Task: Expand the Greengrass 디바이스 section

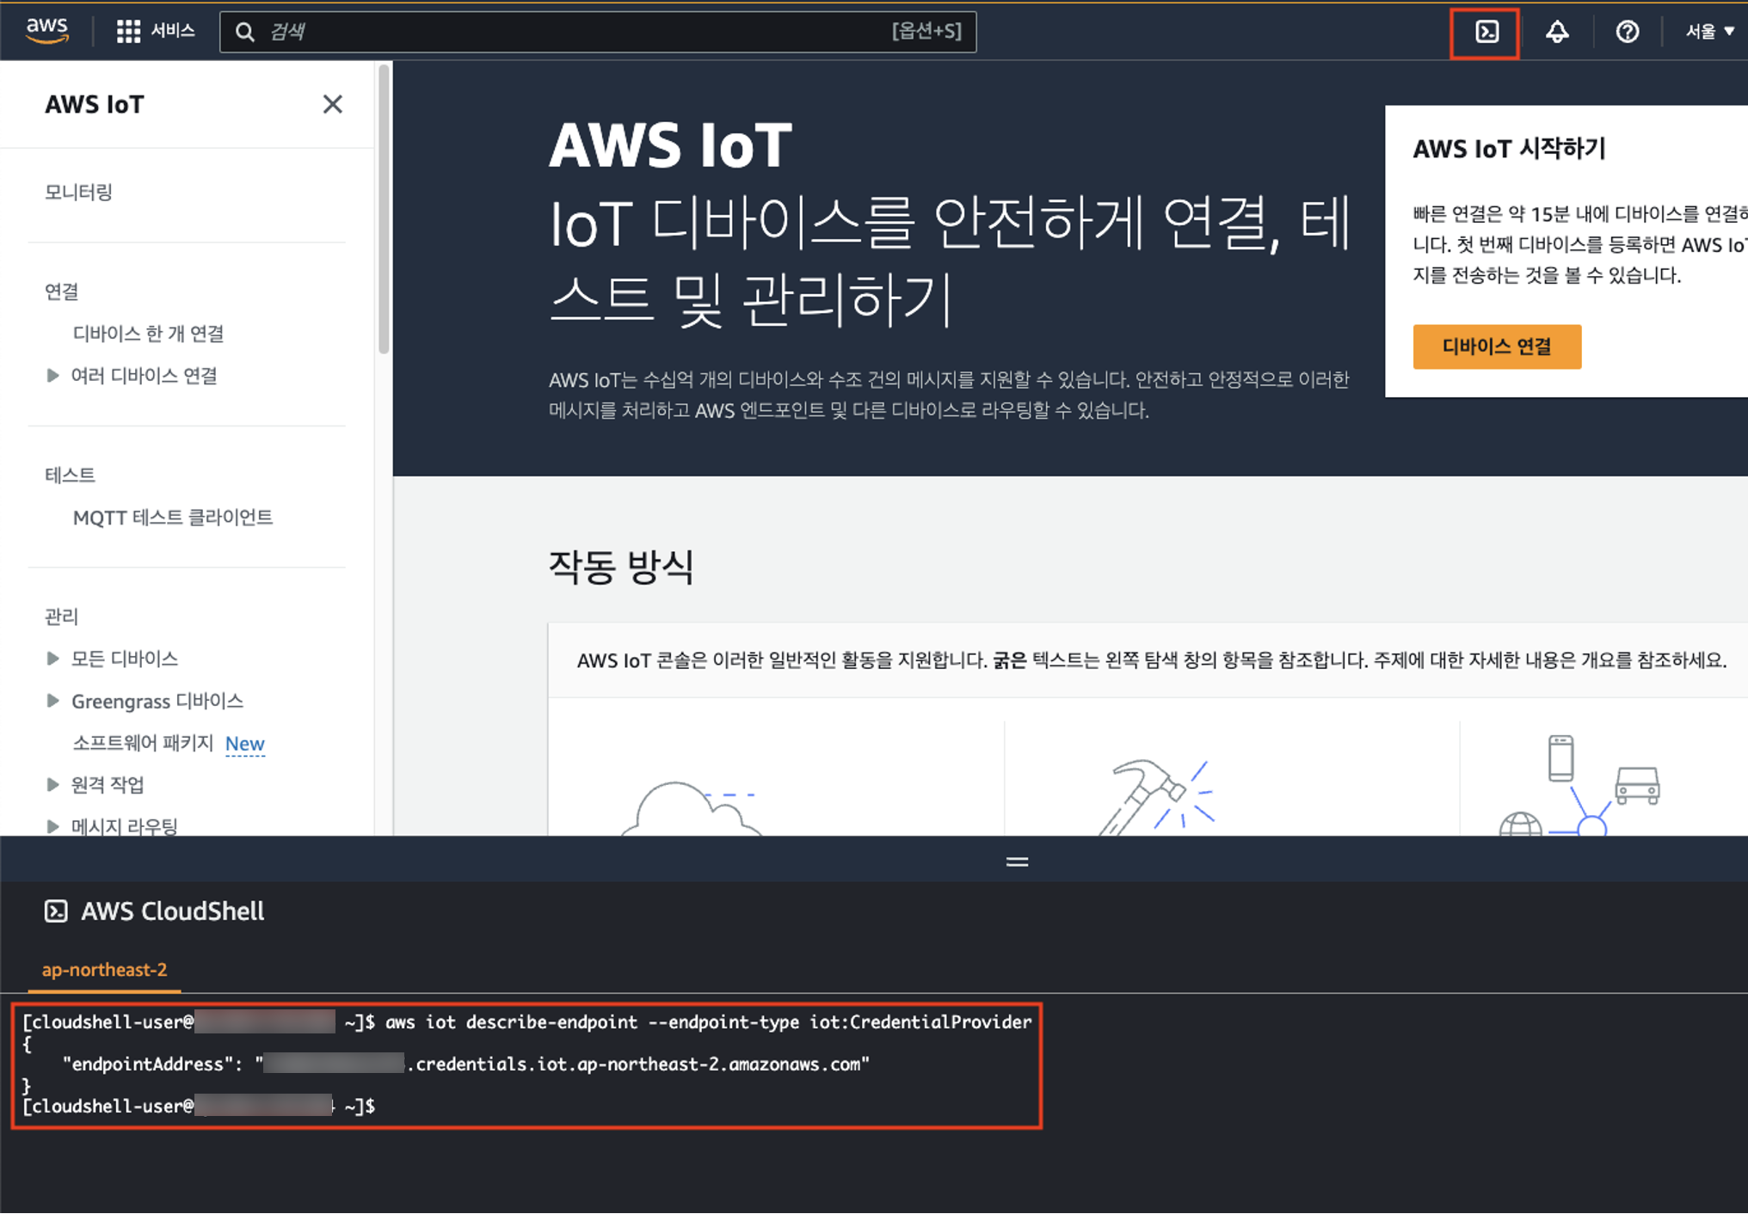Action: click(x=52, y=701)
